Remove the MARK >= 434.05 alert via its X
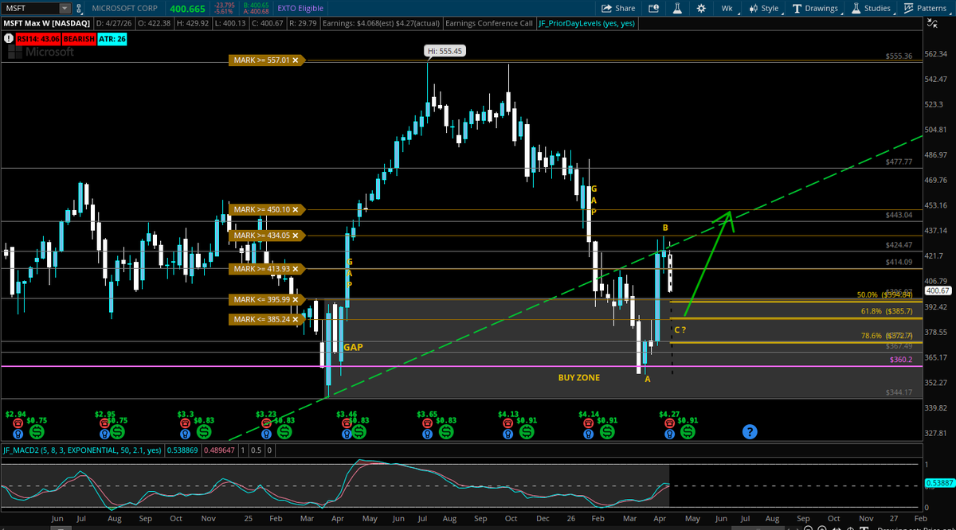956x530 pixels. click(296, 236)
